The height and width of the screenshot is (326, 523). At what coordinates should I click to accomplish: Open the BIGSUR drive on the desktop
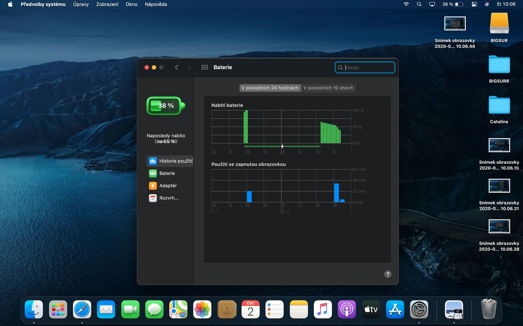tap(499, 24)
